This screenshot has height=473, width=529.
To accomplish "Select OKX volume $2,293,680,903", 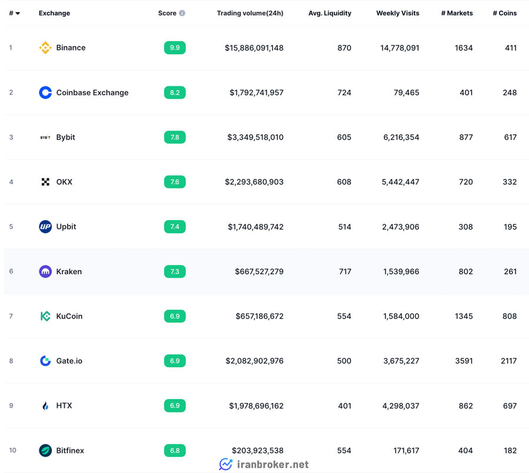I will click(x=254, y=182).
